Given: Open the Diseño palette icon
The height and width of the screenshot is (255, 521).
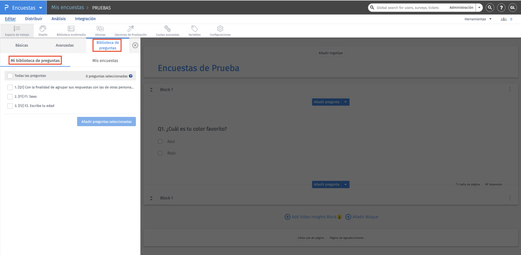Looking at the screenshot, I should (x=43, y=28).
